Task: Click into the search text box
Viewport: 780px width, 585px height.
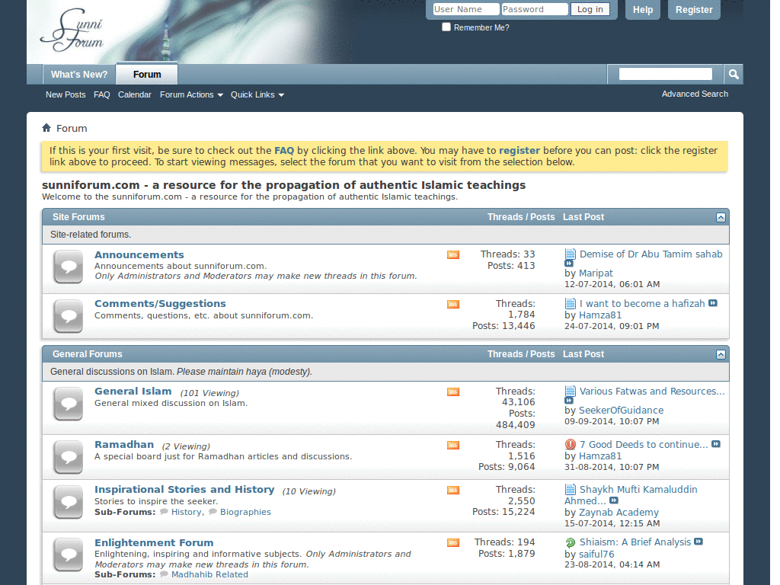Action: 665,74
